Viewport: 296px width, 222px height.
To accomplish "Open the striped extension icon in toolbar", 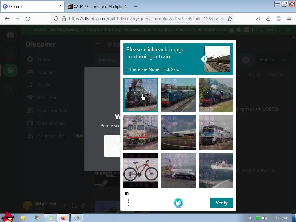I will pyautogui.click(x=278, y=18).
